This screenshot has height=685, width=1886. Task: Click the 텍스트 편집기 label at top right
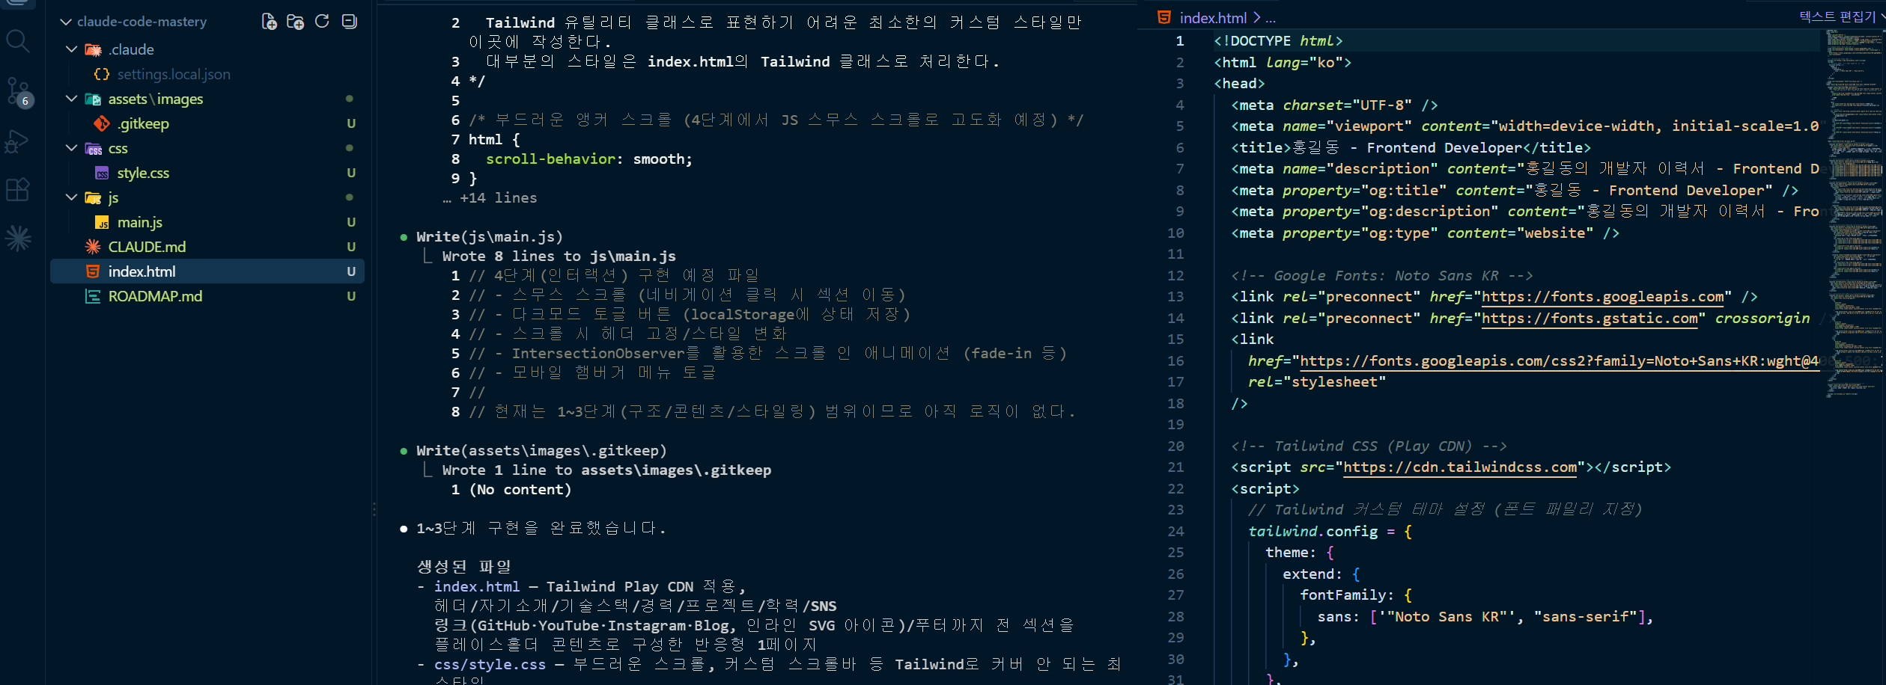point(1837,16)
